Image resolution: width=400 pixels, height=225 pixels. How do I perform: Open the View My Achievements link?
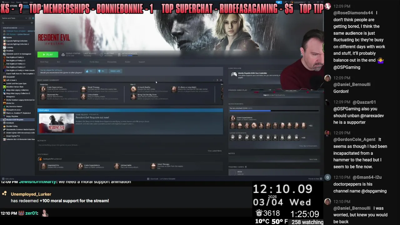308,146
